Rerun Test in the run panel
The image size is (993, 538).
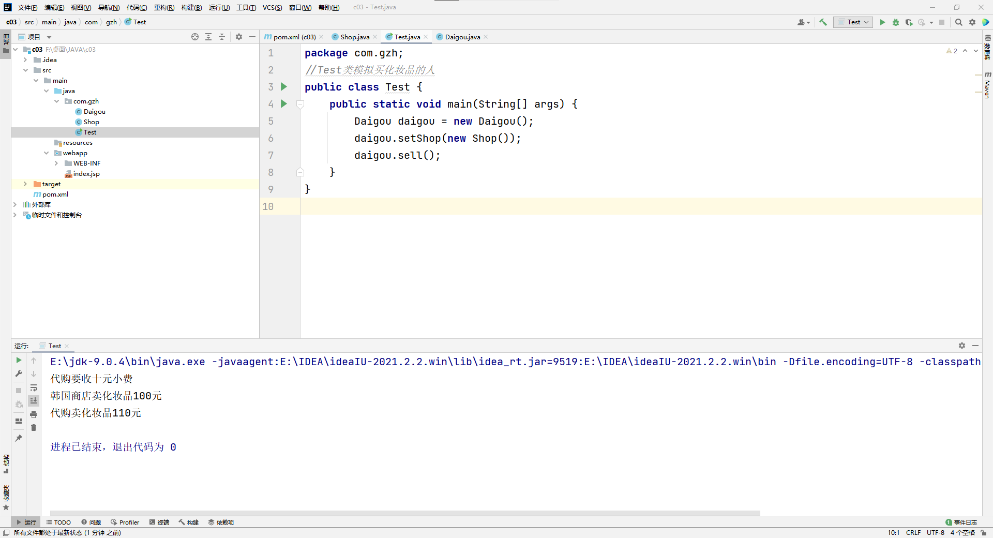[19, 360]
